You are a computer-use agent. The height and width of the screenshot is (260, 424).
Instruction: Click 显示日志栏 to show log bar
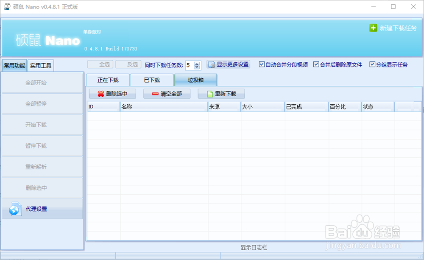click(x=254, y=247)
